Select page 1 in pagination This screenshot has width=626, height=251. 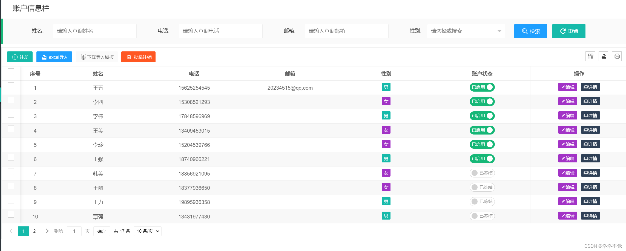coord(24,231)
